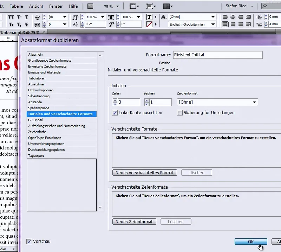The width and height of the screenshot is (281, 252).
Task: Open the zoom level 75 % dropdown
Action: tap(118, 7)
